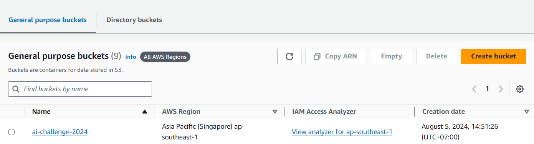This screenshot has height=144, width=534.
Task: Sort by Name ascending triangle
Action: [145, 112]
